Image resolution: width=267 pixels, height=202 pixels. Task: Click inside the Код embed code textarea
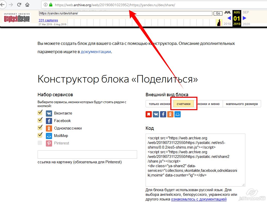click(195, 160)
